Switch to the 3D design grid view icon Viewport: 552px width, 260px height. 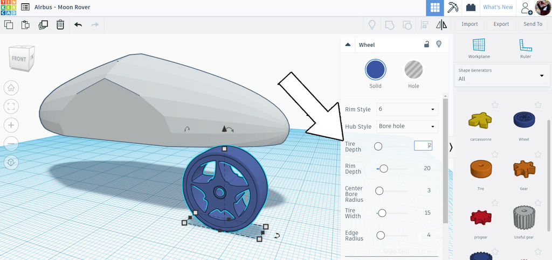435,8
